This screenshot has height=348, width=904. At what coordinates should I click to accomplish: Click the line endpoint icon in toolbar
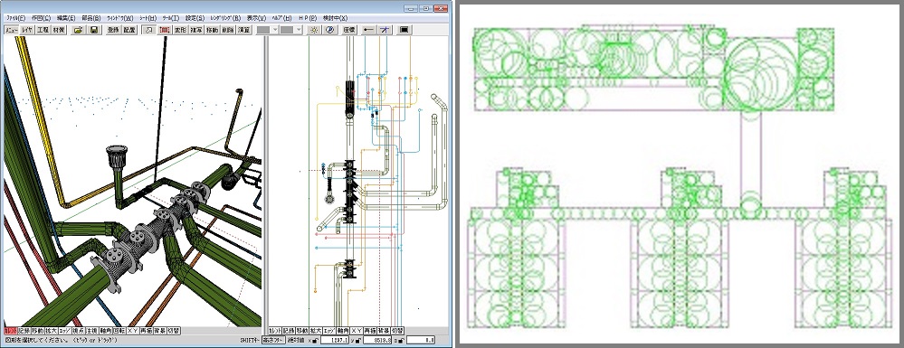(x=368, y=30)
